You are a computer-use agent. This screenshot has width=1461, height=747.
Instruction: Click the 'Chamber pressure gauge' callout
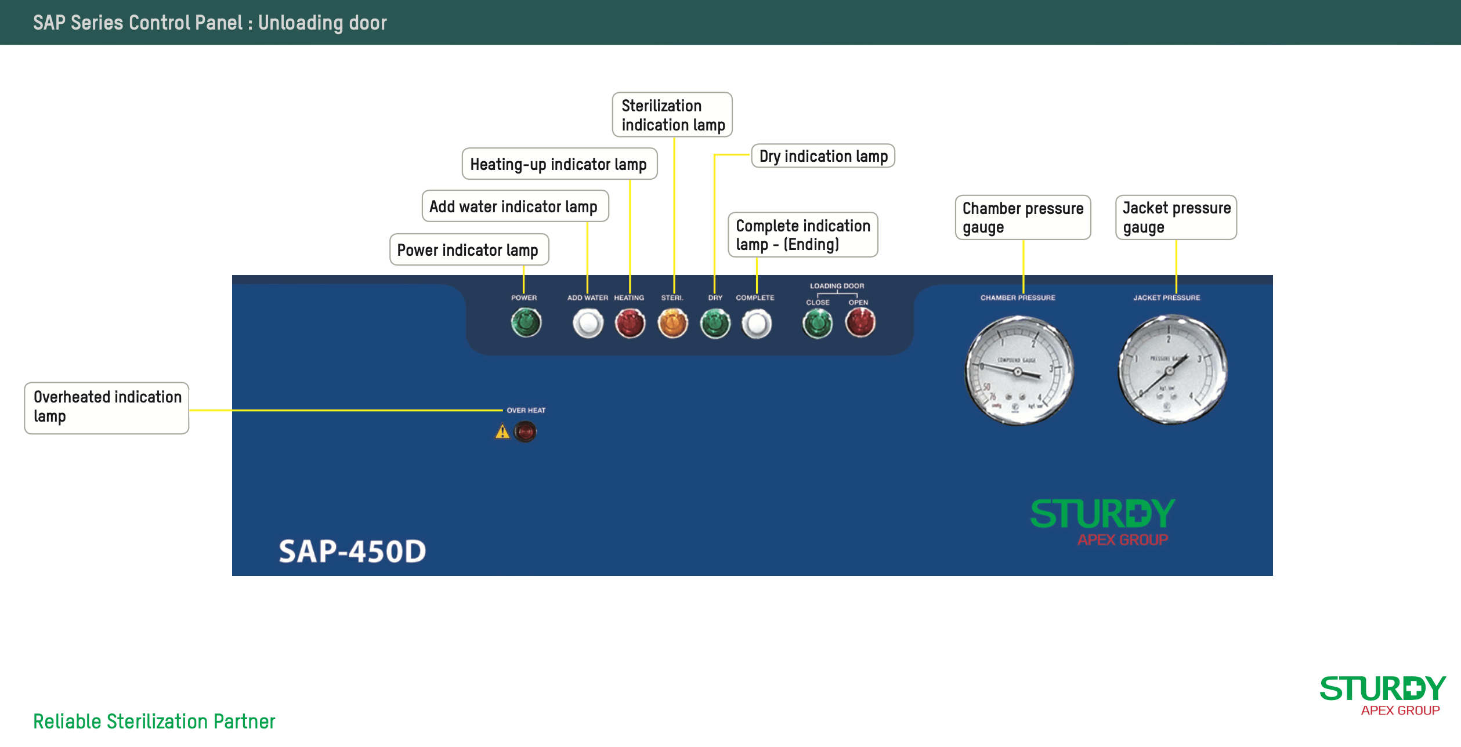[x=1023, y=217]
